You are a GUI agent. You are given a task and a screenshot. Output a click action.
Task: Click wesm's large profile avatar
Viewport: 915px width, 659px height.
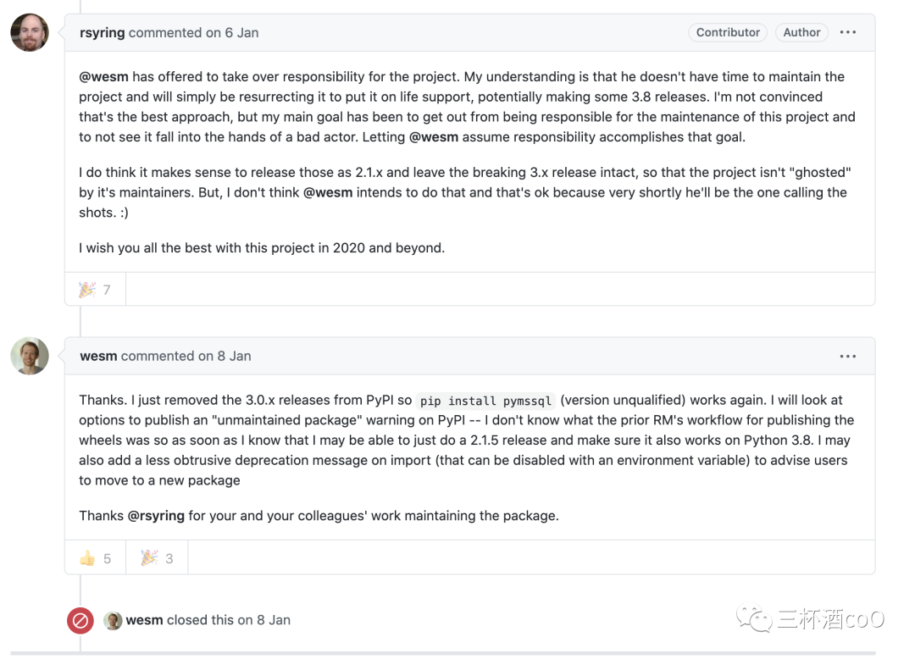point(30,356)
